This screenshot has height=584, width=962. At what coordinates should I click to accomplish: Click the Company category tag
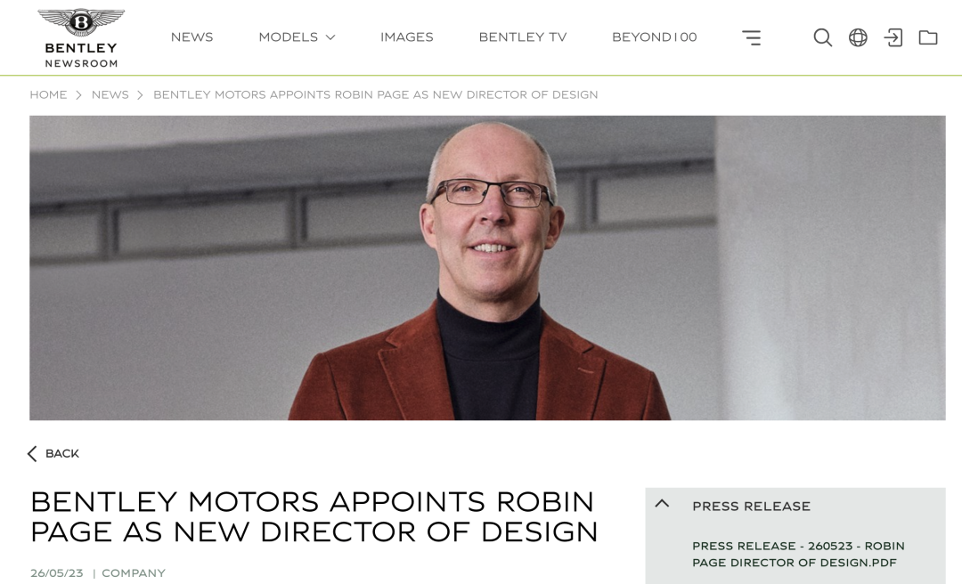coord(133,573)
